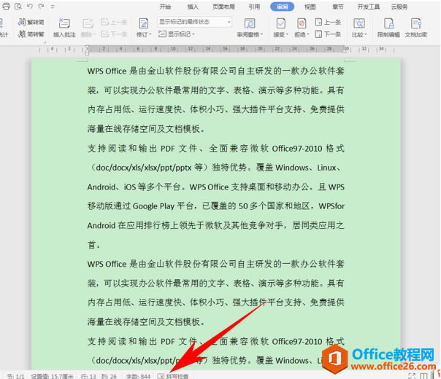Click the reading layout icon in status bar
This screenshot has width=441, height=379.
coord(423,376)
